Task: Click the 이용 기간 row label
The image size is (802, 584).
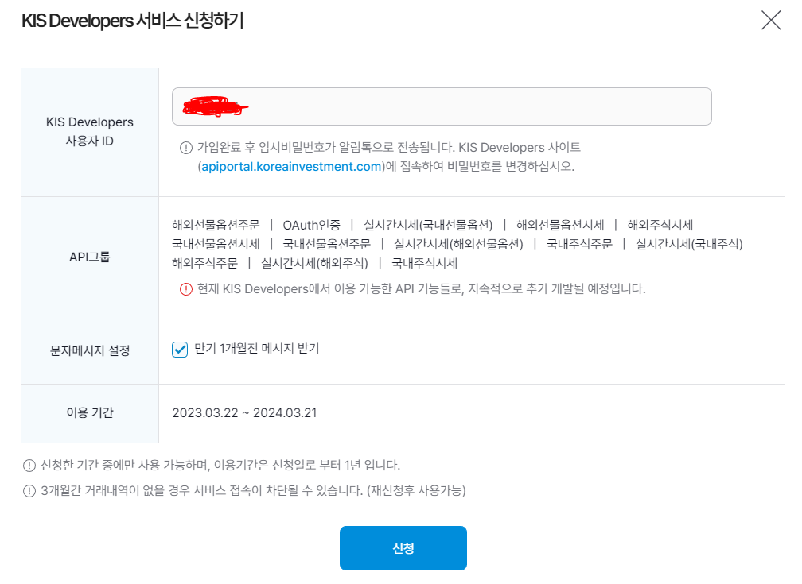Action: coord(89,412)
